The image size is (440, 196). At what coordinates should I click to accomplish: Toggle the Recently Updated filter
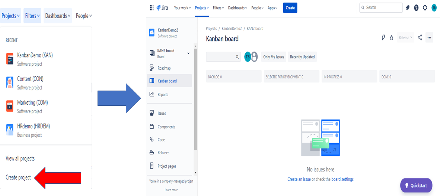pos(302,57)
